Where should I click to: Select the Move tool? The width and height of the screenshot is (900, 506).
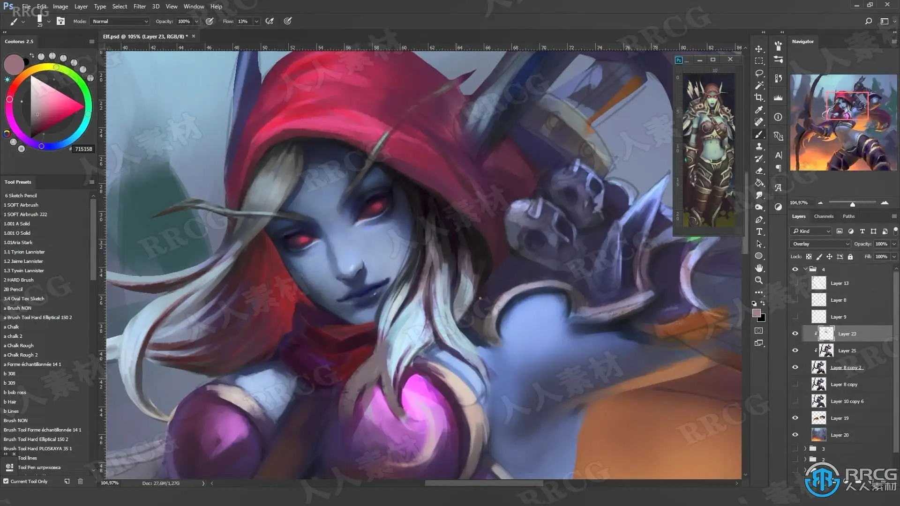click(x=759, y=49)
